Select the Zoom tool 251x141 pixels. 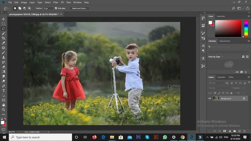(x=4, y=110)
